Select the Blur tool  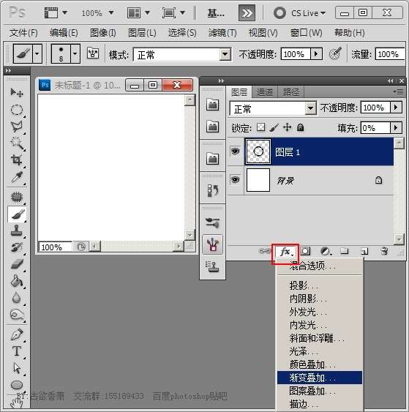17,298
